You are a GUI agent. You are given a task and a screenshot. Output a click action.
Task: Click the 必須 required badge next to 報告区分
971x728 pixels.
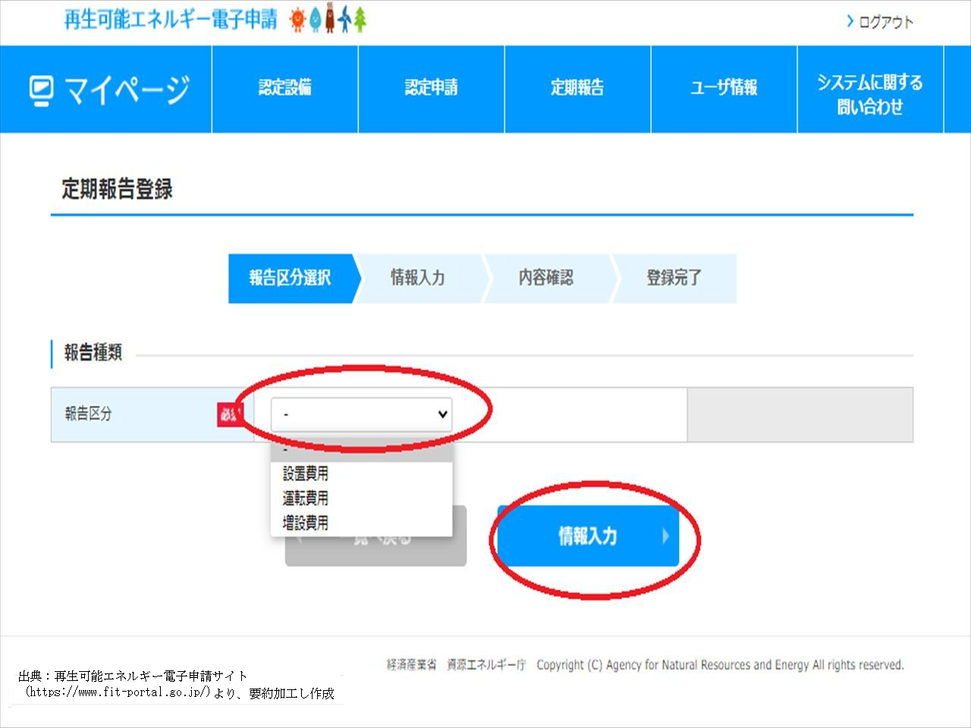231,415
